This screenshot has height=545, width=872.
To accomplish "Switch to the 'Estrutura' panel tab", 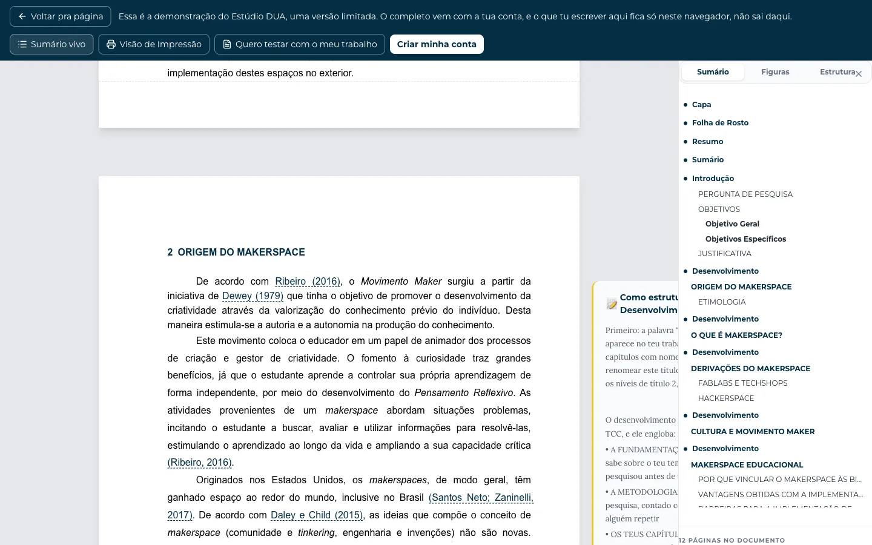I will [837, 72].
